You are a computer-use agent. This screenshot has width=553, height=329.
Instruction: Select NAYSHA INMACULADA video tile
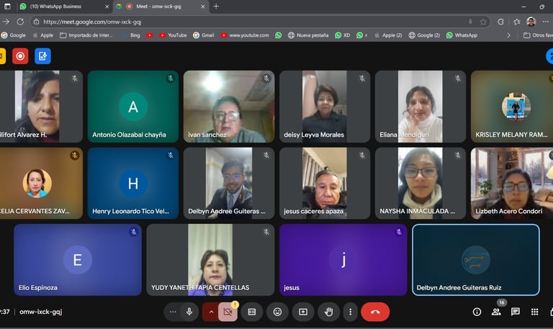point(421,183)
